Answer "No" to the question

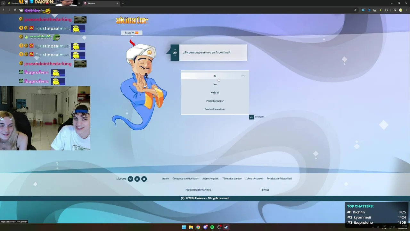215,84
